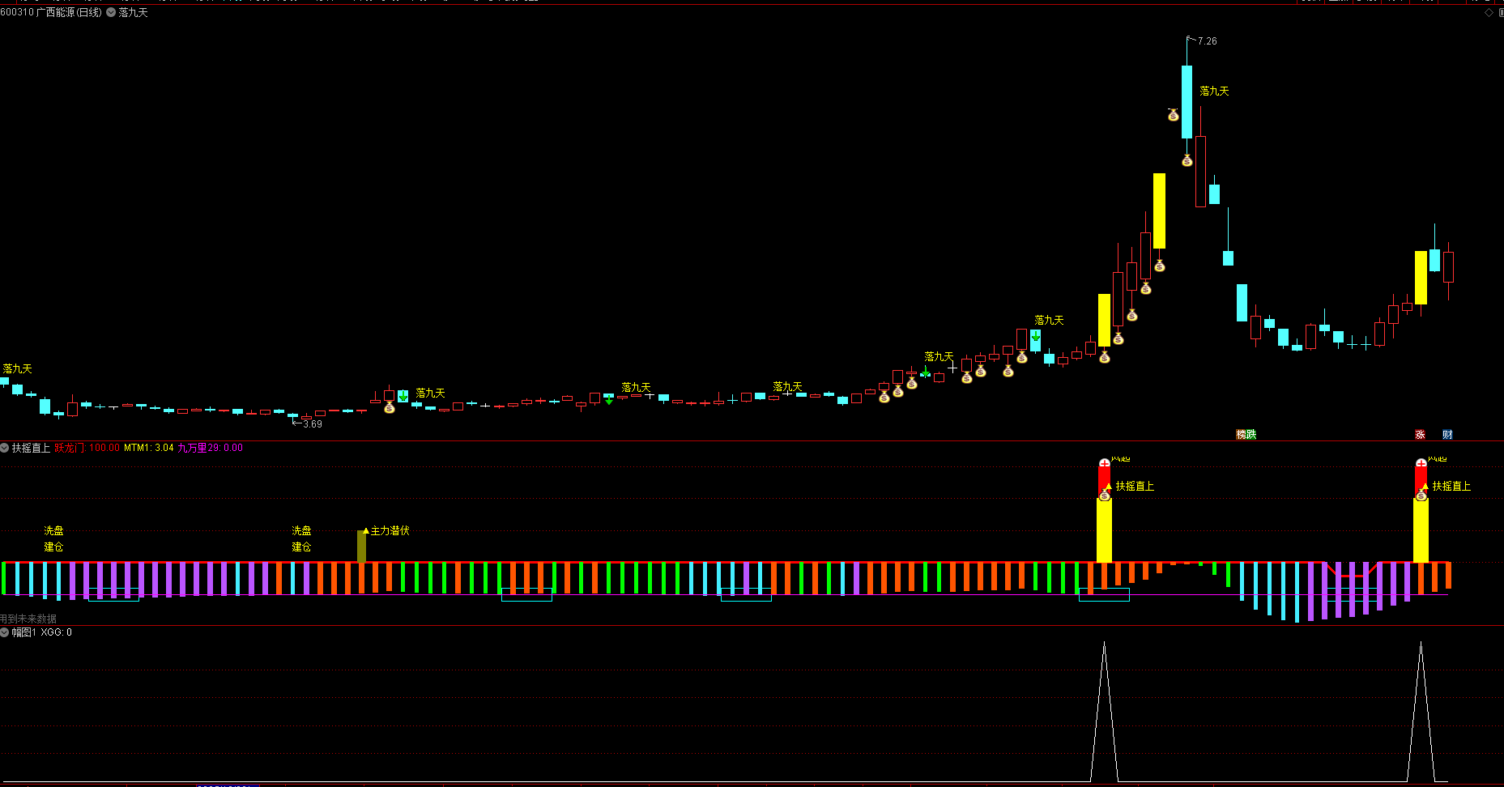
Task: Click the MTM1 indicator value label
Action: pyautogui.click(x=148, y=448)
